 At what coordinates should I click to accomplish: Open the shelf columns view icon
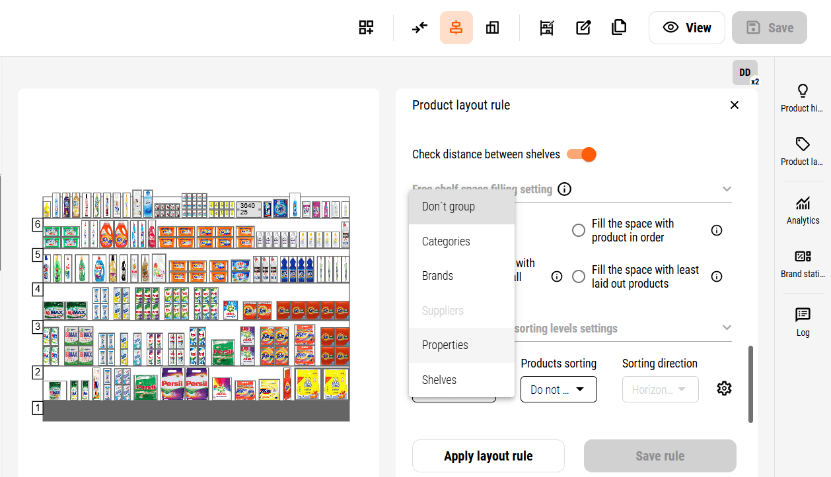tap(492, 27)
